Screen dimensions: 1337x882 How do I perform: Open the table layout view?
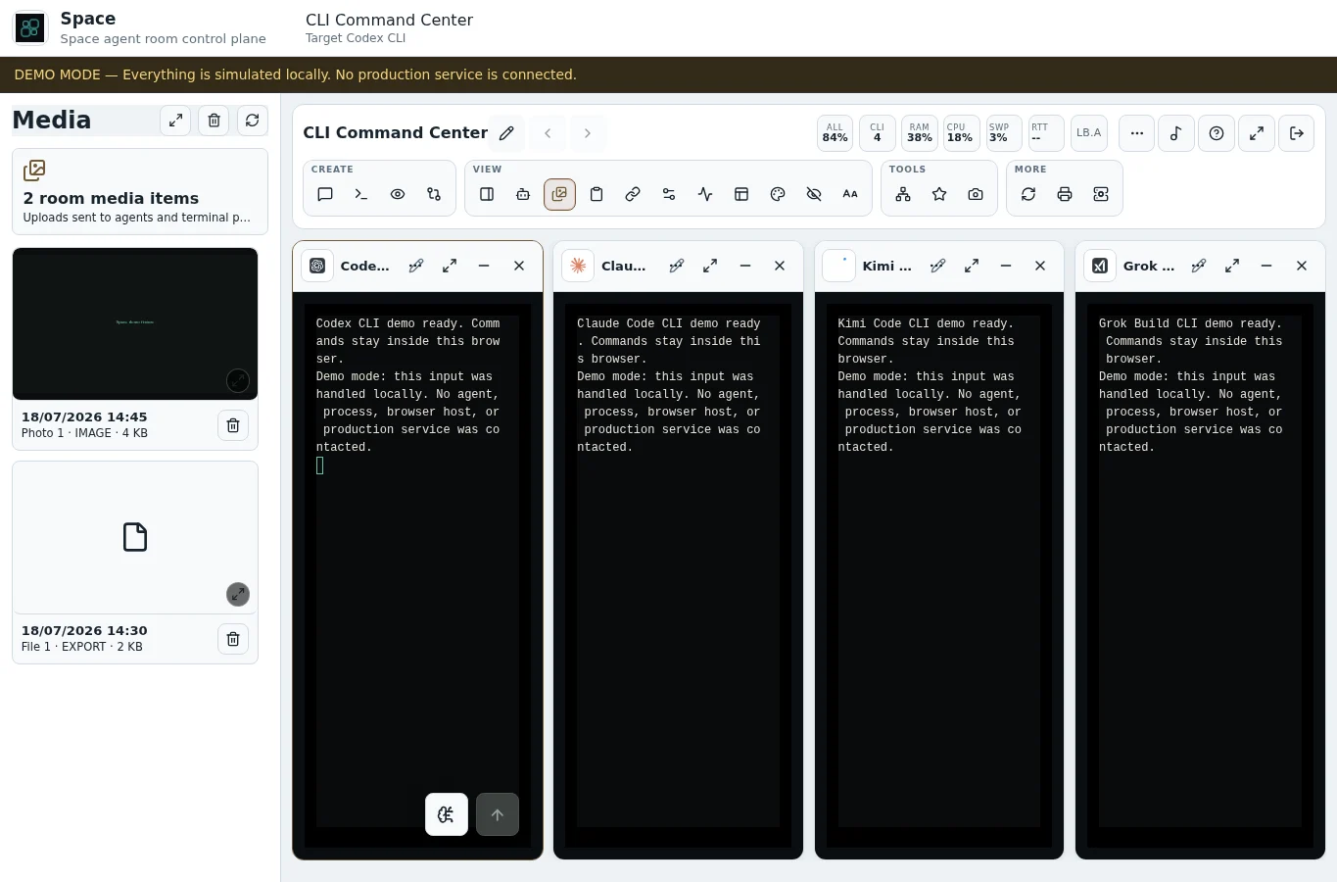pyautogui.click(x=741, y=194)
